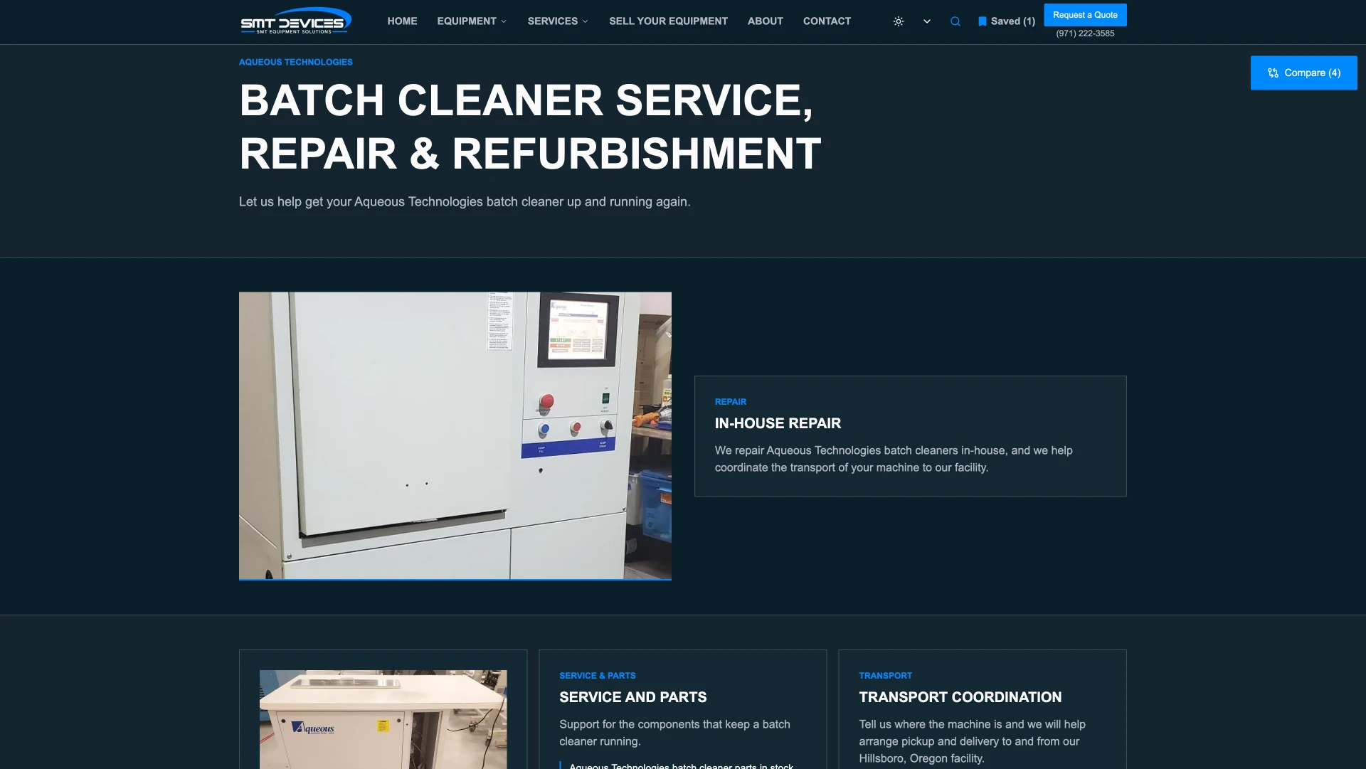
Task: Go to the HOME menu item
Action: (402, 21)
